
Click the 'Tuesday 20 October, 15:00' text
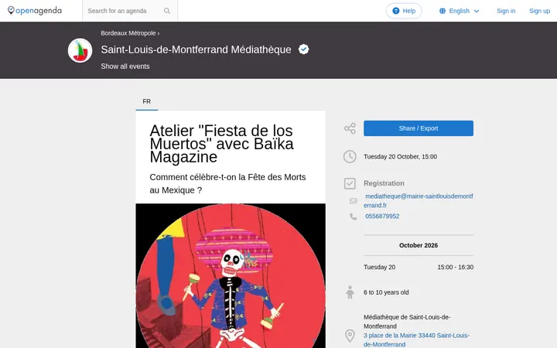[400, 156]
